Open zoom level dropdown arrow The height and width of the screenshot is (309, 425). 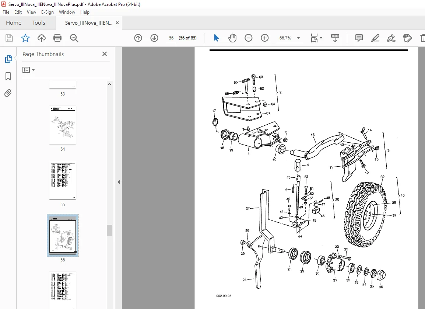(x=298, y=38)
